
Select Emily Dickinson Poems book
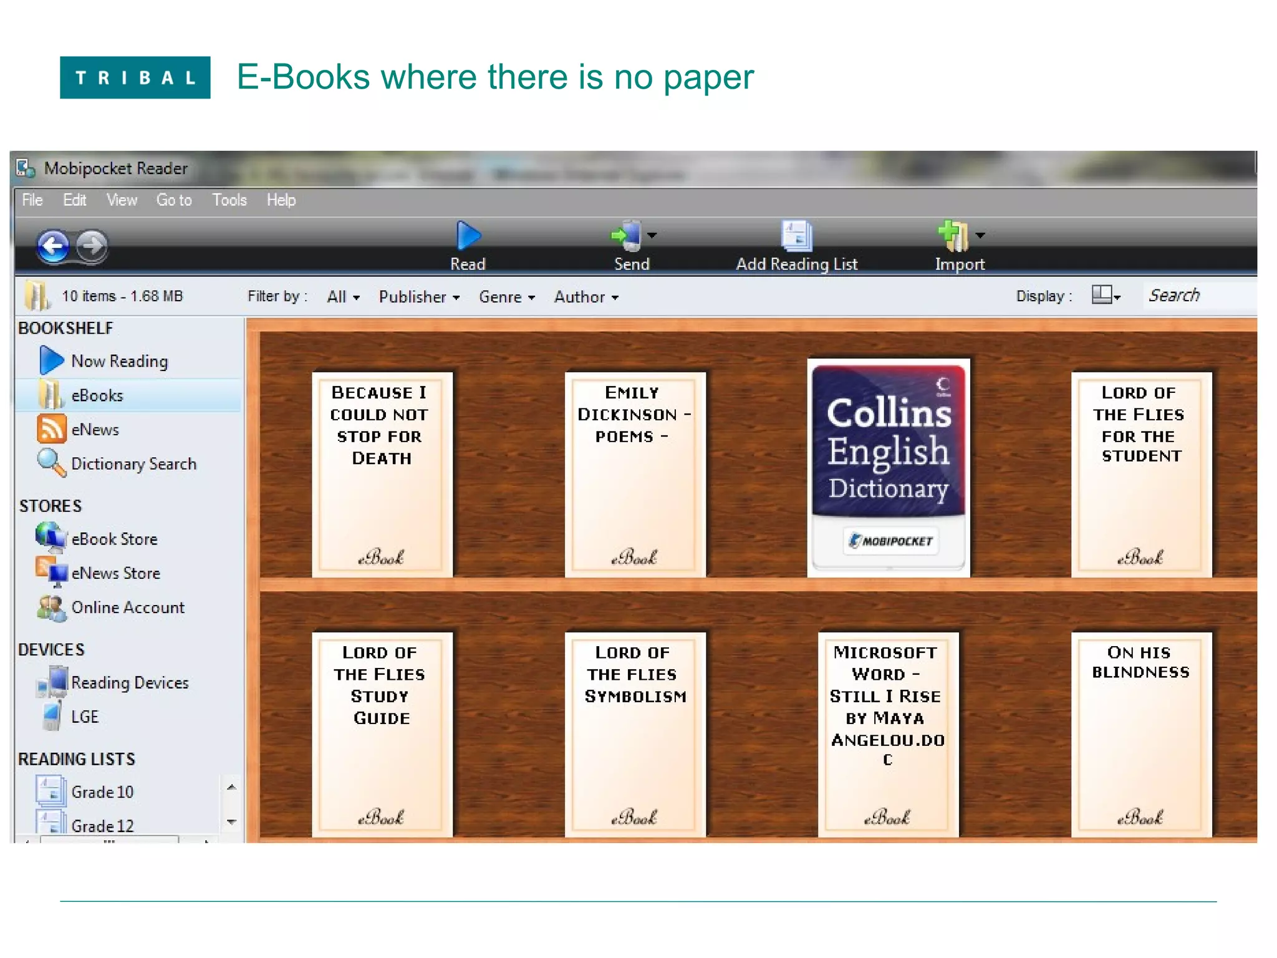(635, 475)
